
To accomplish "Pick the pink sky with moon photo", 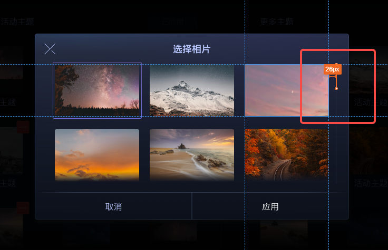I will point(287,90).
